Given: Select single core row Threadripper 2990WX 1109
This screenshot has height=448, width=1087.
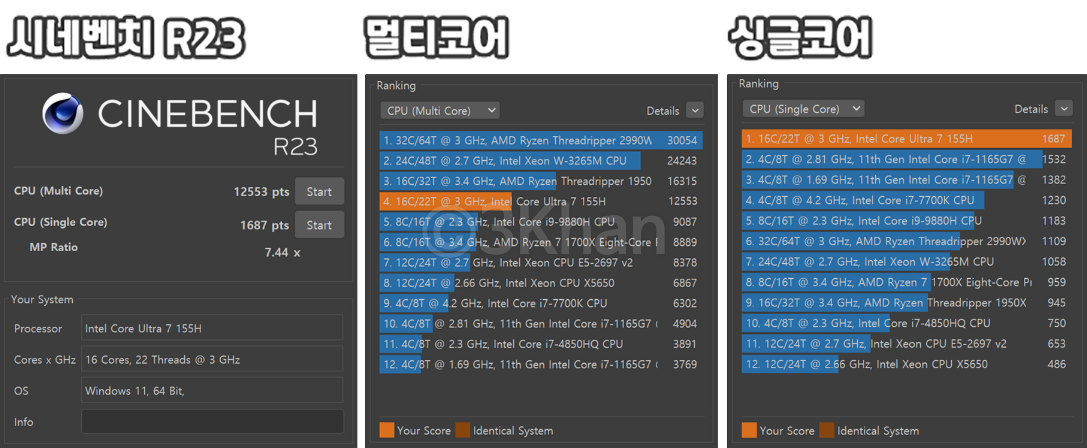Looking at the screenshot, I should (907, 241).
